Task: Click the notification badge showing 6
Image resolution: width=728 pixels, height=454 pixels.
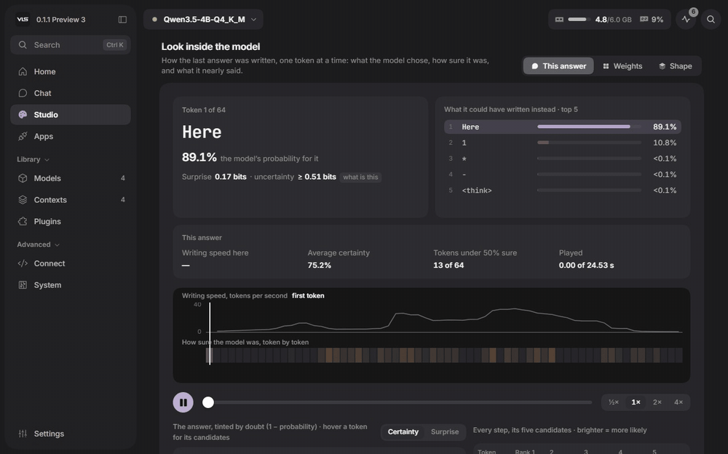Action: tap(693, 12)
